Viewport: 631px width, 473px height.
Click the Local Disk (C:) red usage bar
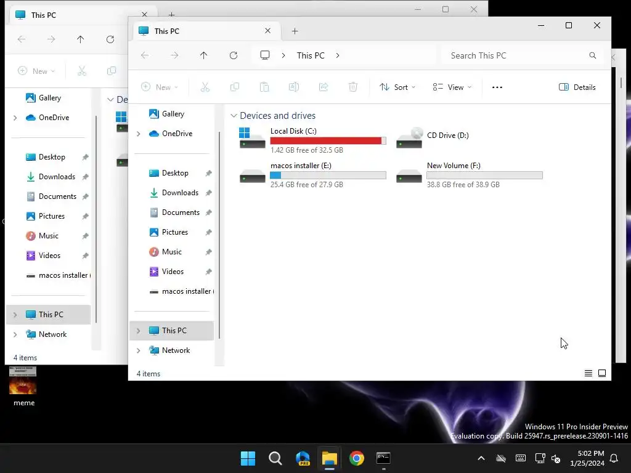[328, 140]
